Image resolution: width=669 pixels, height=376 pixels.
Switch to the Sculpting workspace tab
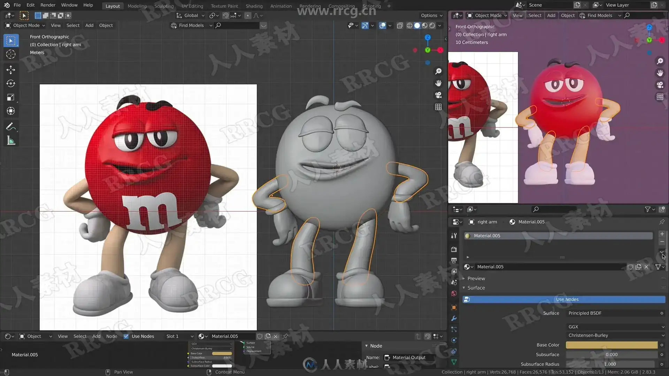tap(164, 6)
